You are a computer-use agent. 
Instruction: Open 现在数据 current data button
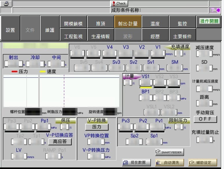coord(136,162)
